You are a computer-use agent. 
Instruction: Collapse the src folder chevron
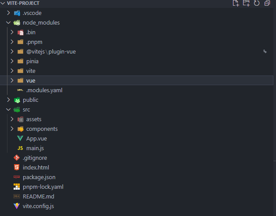[x=8, y=110]
